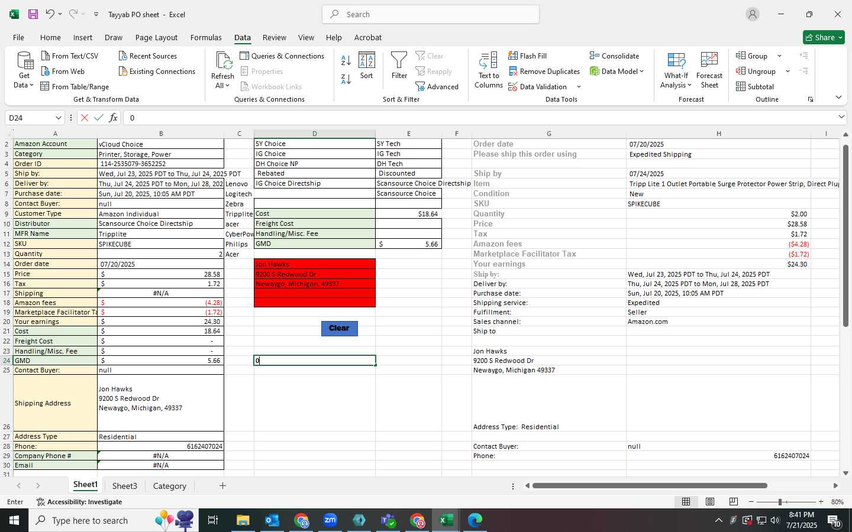The image size is (852, 532).
Task: Select cell containing SPIKECUBE in column B
Action: pyautogui.click(x=160, y=244)
